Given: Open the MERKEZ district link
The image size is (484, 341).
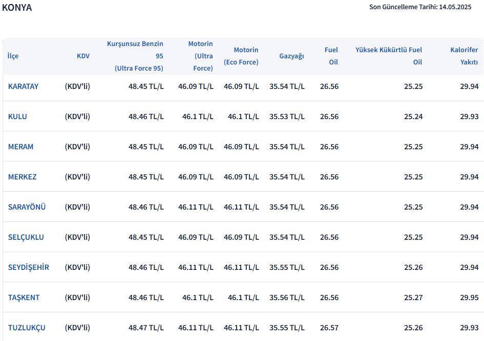Looking at the screenshot, I should coord(22,177).
